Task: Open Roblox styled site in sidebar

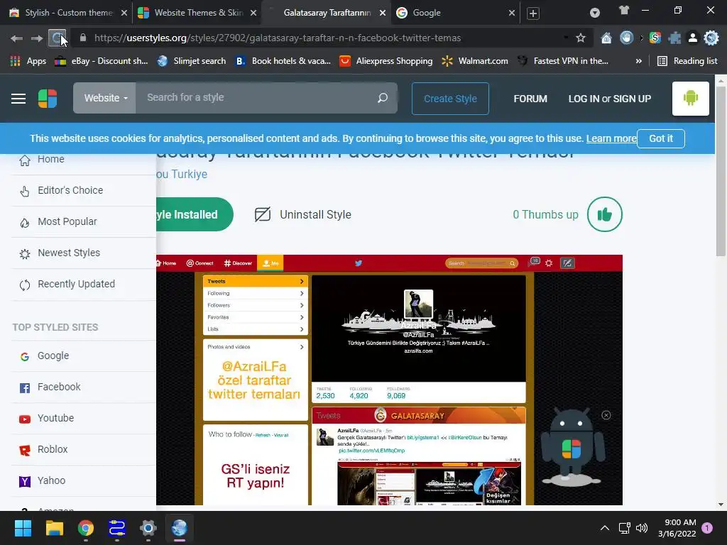Action: [x=84, y=449]
